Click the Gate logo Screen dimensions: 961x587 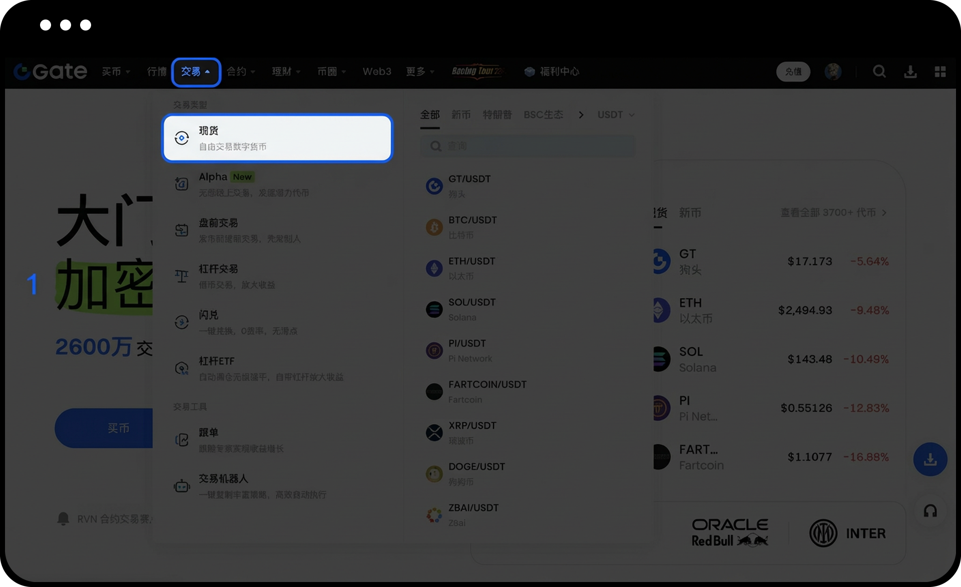[50, 72]
